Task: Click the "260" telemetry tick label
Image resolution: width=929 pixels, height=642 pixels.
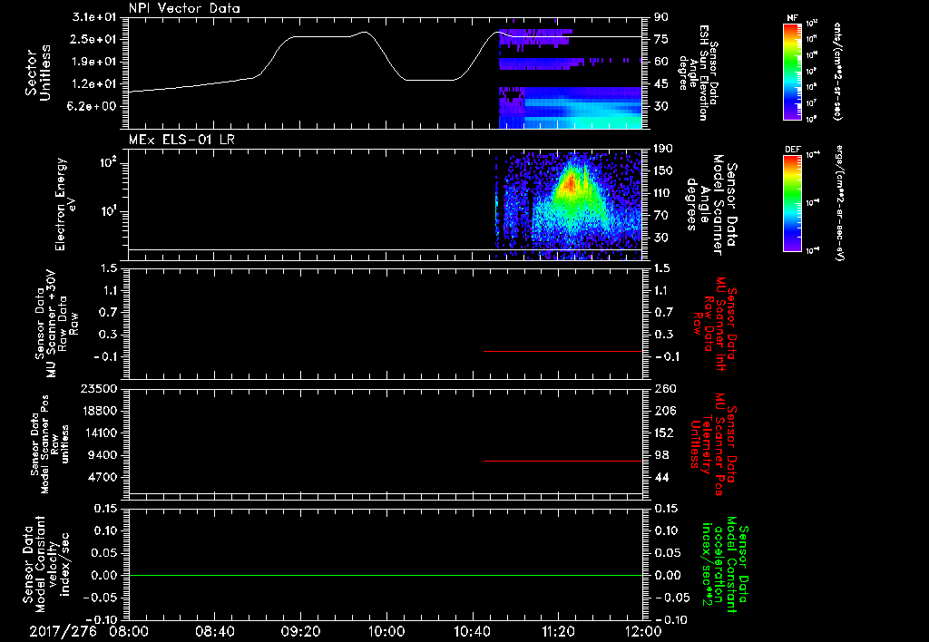Action: (x=665, y=389)
